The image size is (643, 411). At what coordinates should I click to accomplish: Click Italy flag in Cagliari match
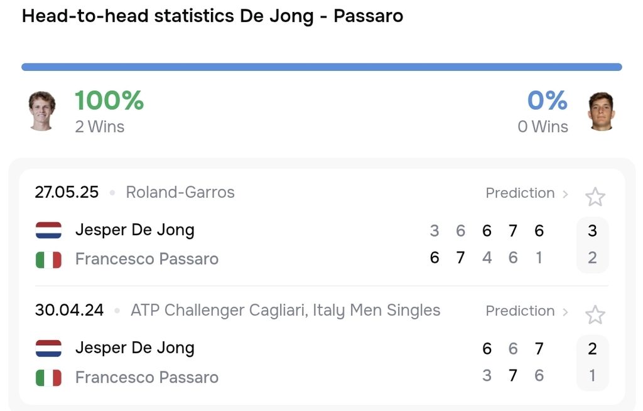pyautogui.click(x=48, y=378)
